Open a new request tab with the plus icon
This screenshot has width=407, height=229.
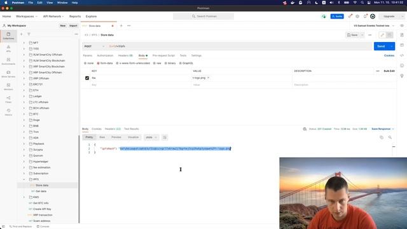point(121,25)
